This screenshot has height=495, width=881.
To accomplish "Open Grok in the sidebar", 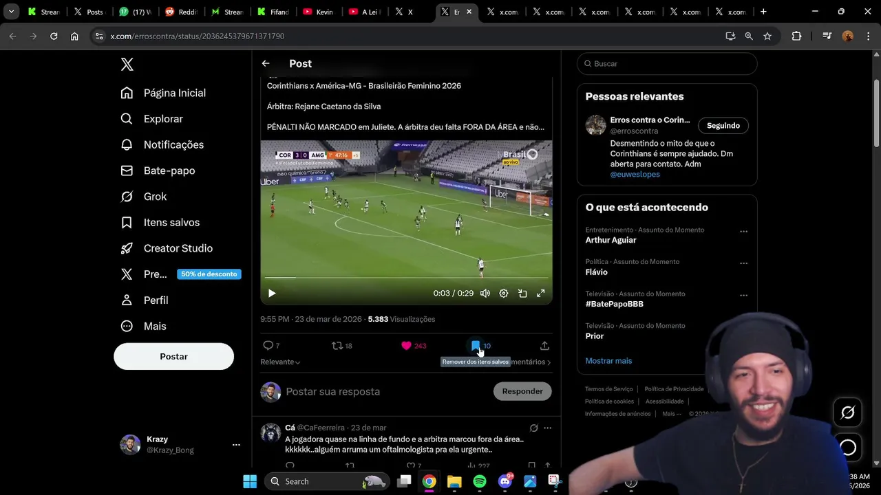I will click(x=143, y=197).
